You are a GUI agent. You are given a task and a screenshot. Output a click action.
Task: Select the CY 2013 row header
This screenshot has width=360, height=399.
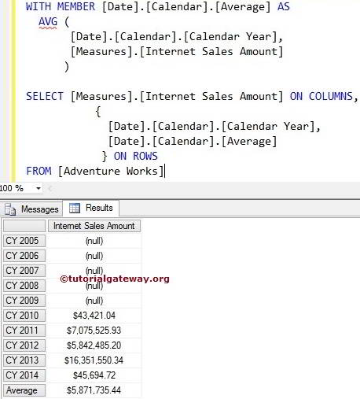click(x=24, y=360)
